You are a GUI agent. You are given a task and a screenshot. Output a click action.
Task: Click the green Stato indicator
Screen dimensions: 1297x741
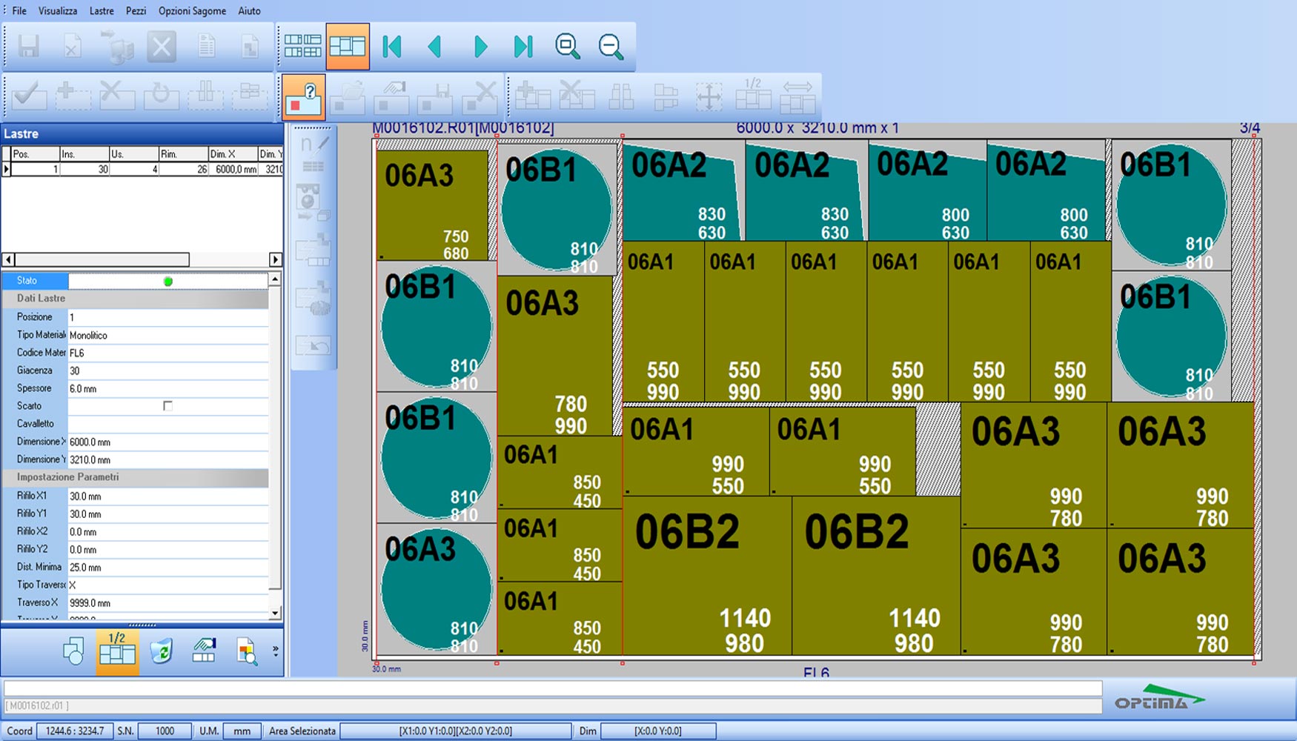point(168,281)
